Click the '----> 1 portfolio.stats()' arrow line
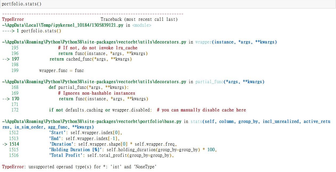This screenshot has height=172, width=336. (32, 31)
